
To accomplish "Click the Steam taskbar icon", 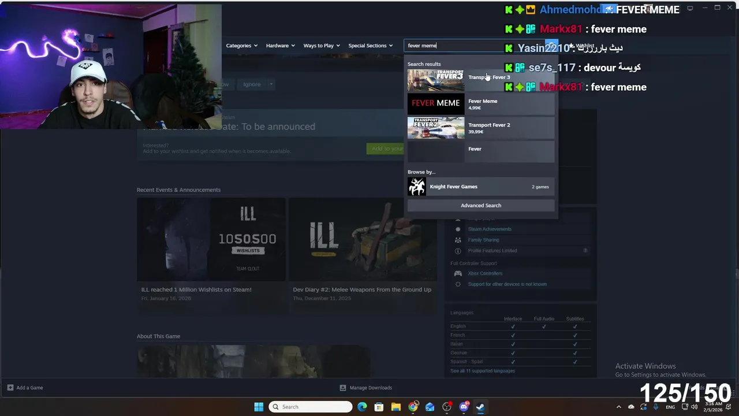I will click(x=480, y=407).
